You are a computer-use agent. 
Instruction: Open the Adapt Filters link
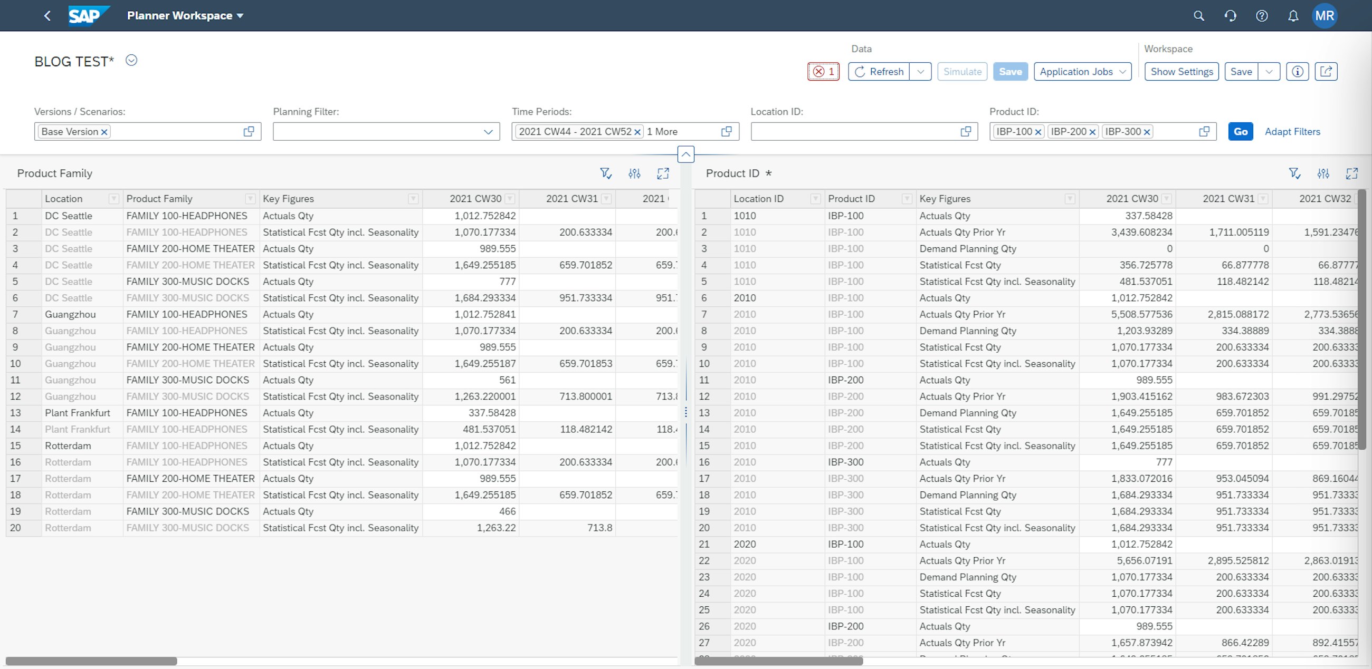tap(1292, 131)
